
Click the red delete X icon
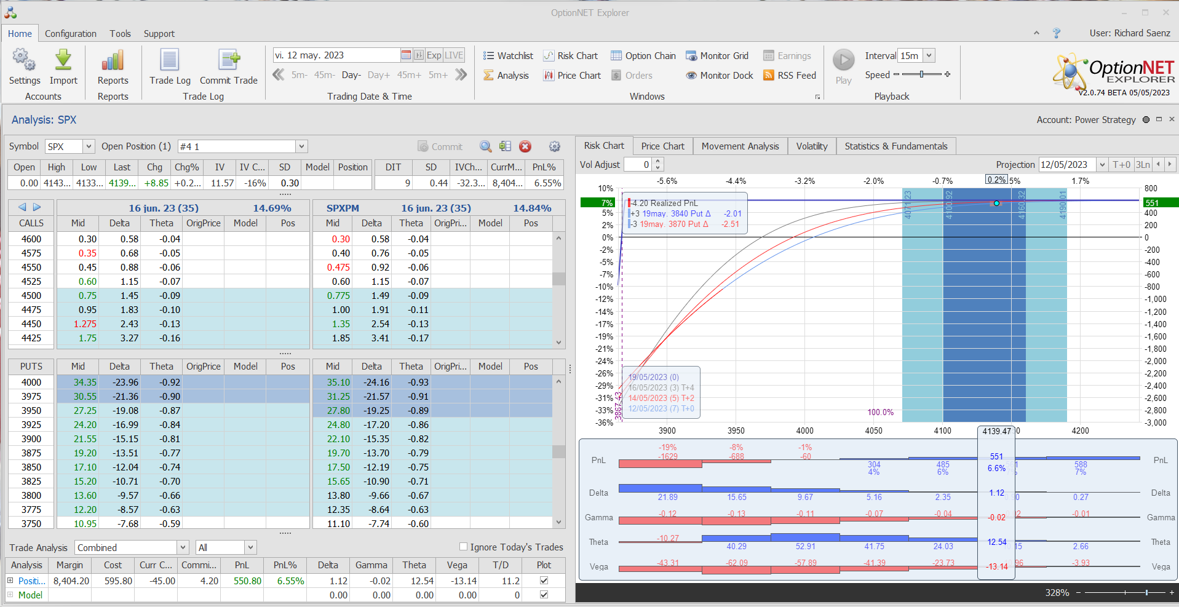pyautogui.click(x=525, y=146)
